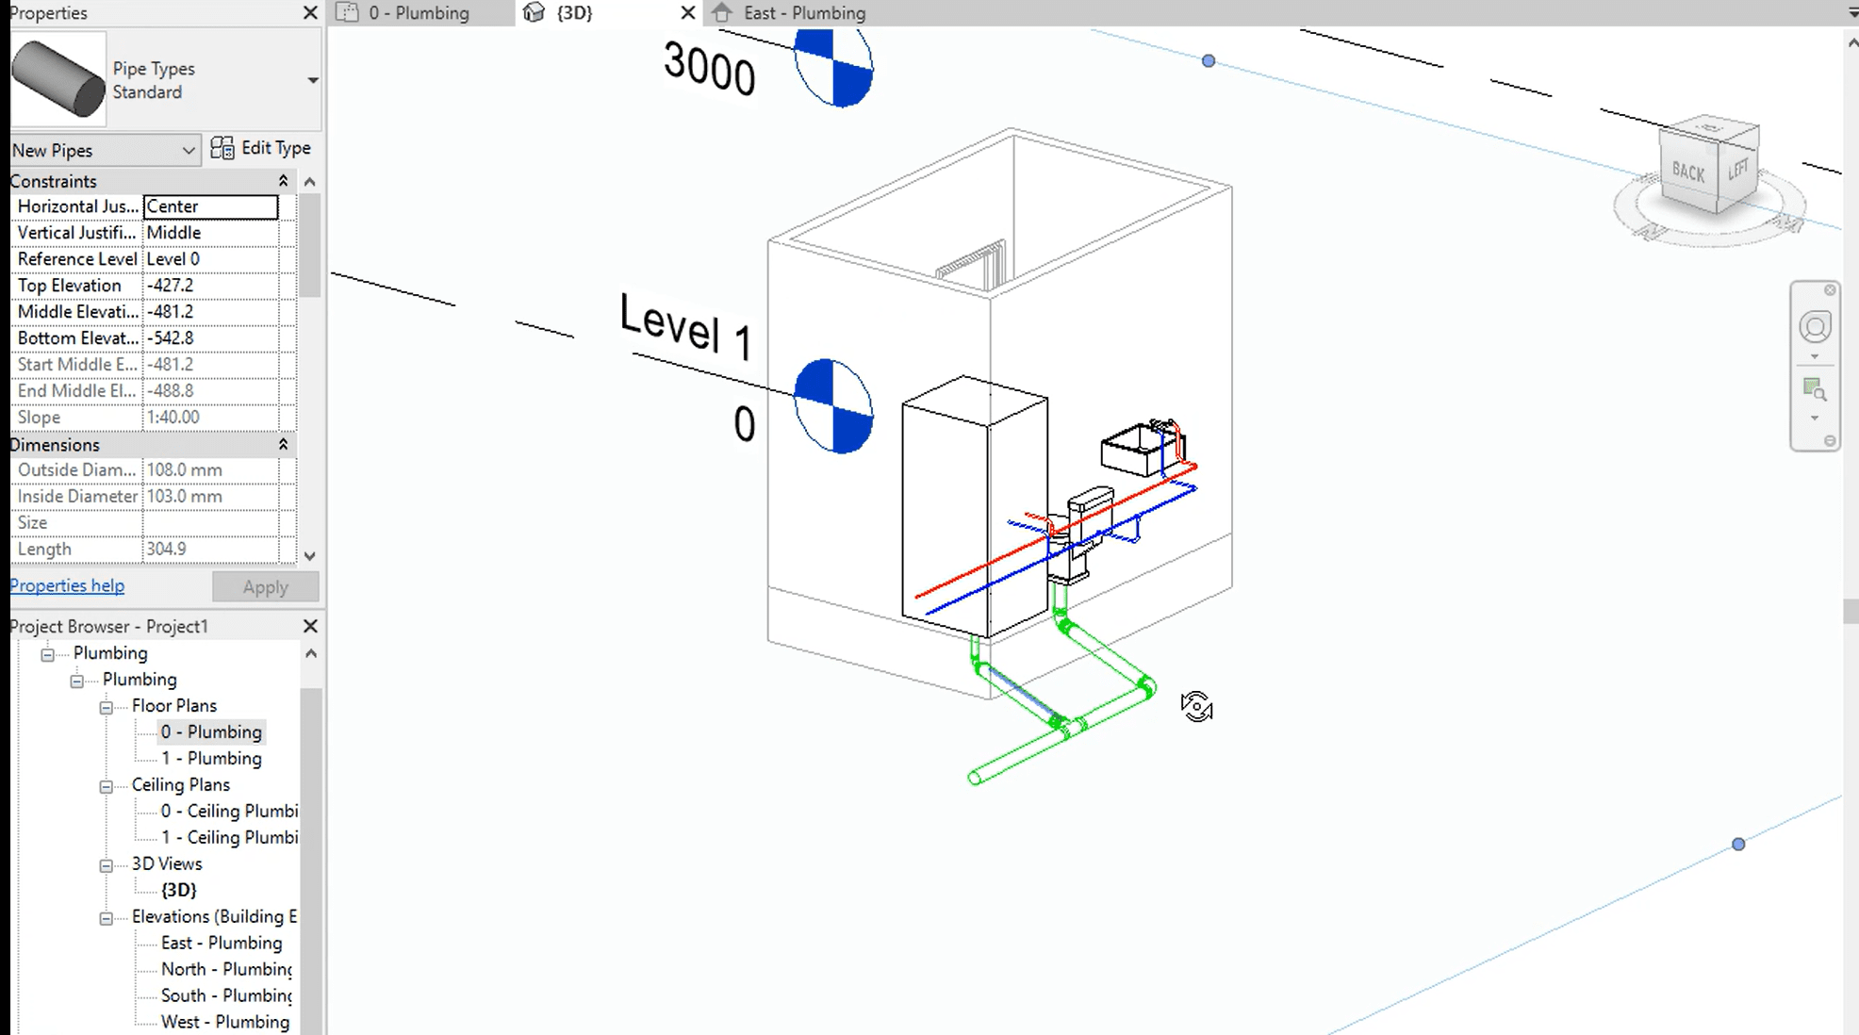The height and width of the screenshot is (1035, 1859).
Task: Click the elevation icon on East - Plumbing tab
Action: (x=723, y=12)
